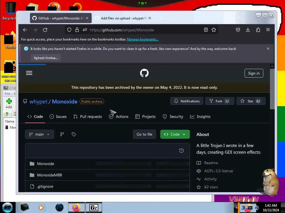Click the Name column header in 7-Zip
The width and height of the screenshot is (285, 213).
[x=10, y=121]
